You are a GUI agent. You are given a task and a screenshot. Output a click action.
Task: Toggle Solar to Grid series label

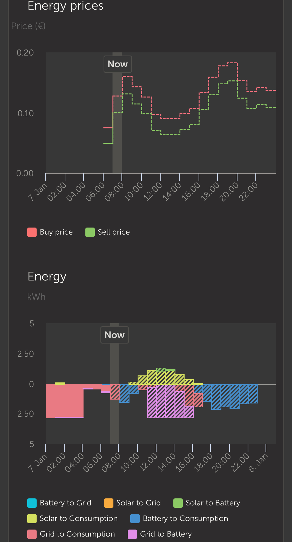(x=139, y=503)
